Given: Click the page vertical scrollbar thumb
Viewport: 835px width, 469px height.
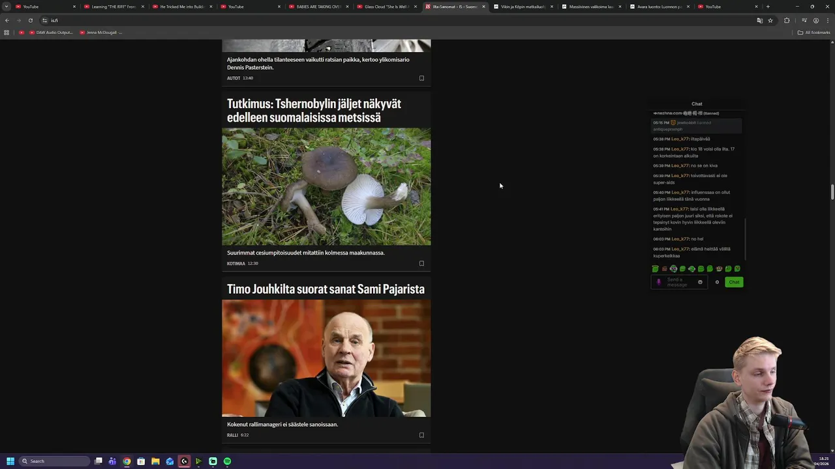Looking at the screenshot, I should [x=832, y=192].
